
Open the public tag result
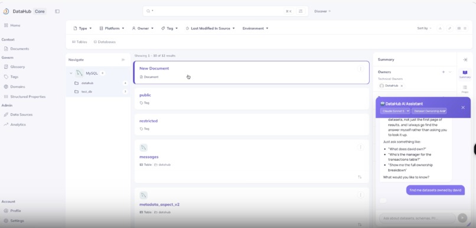(145, 95)
